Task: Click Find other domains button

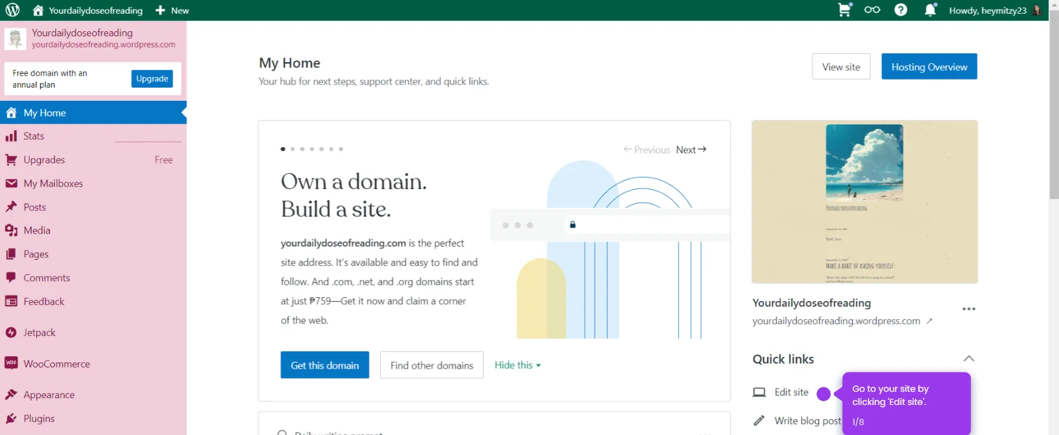Action: (x=432, y=365)
